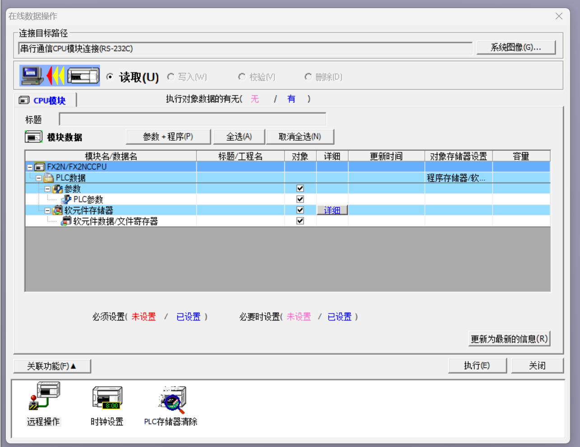Click the 软元件数据/文件寄存器 item icon
This screenshot has width=580, height=447.
pos(66,221)
